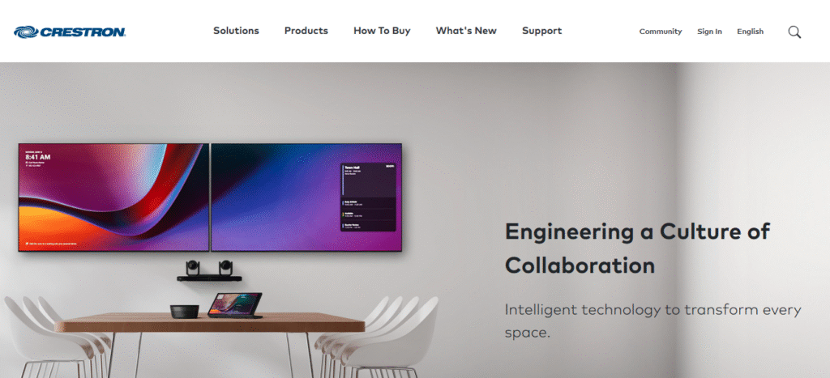This screenshot has height=378, width=830.
Task: Click the tabletop touch panel device
Action: coord(234,306)
